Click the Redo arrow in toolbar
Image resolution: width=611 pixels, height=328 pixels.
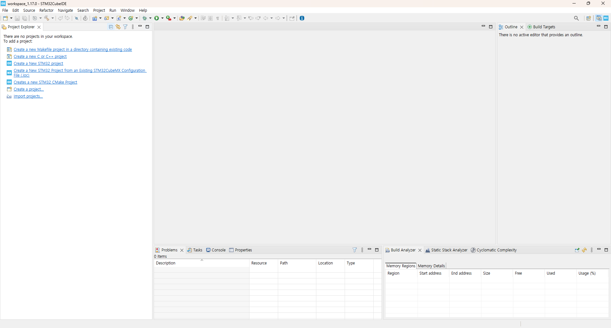[67, 18]
